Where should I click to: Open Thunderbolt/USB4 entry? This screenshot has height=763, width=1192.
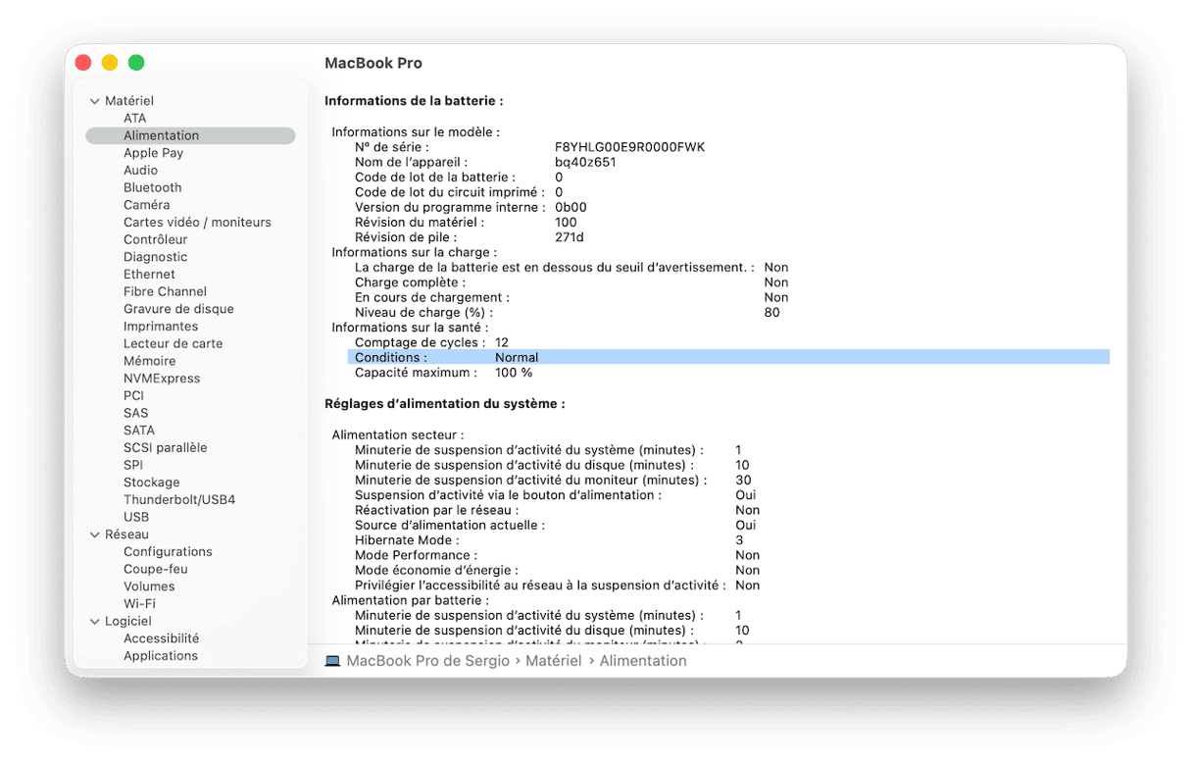179,499
